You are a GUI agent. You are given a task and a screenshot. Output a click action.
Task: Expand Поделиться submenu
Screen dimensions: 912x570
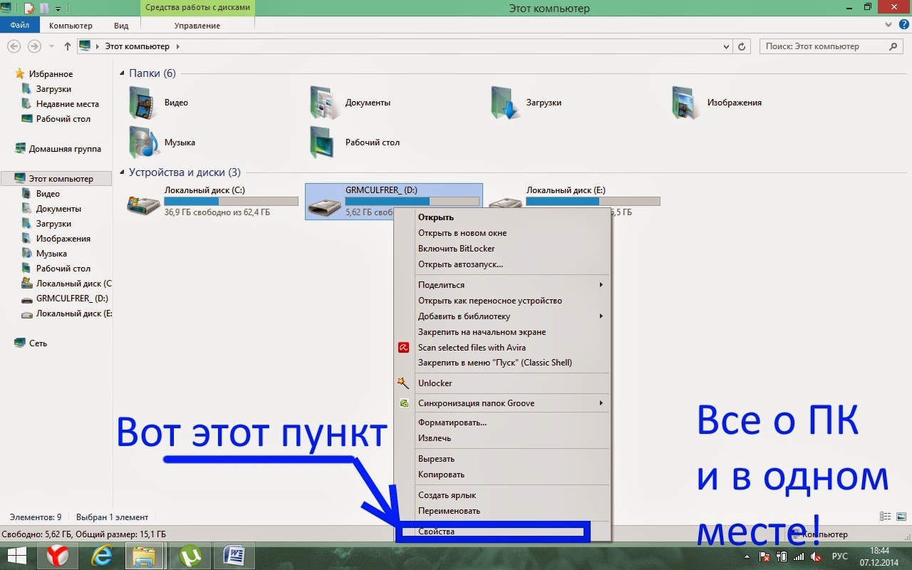tap(601, 285)
